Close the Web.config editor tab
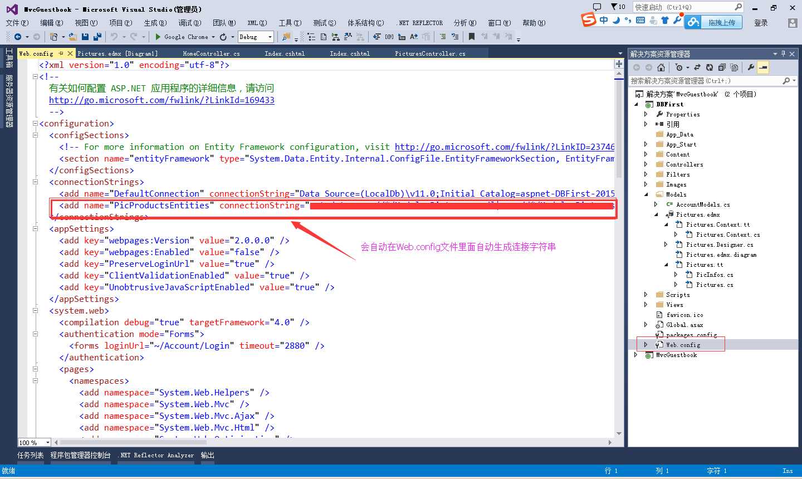This screenshot has height=479, width=802. tap(70, 53)
